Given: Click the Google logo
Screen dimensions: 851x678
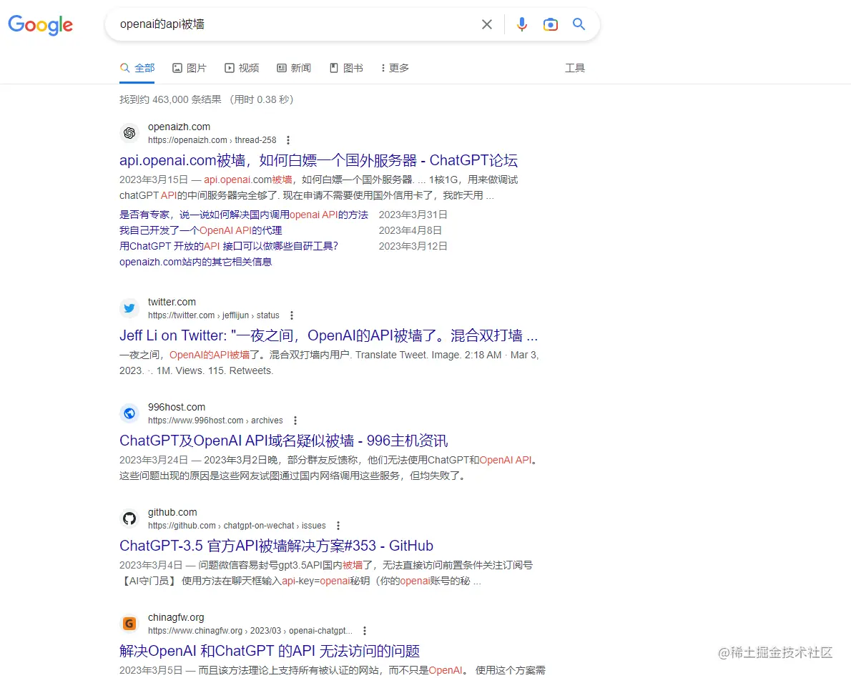Looking at the screenshot, I should point(40,24).
